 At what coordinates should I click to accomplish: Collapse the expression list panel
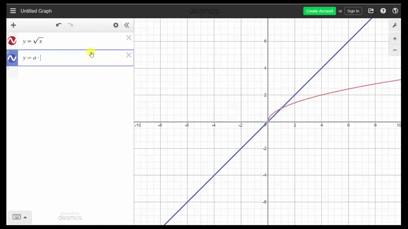tap(127, 25)
